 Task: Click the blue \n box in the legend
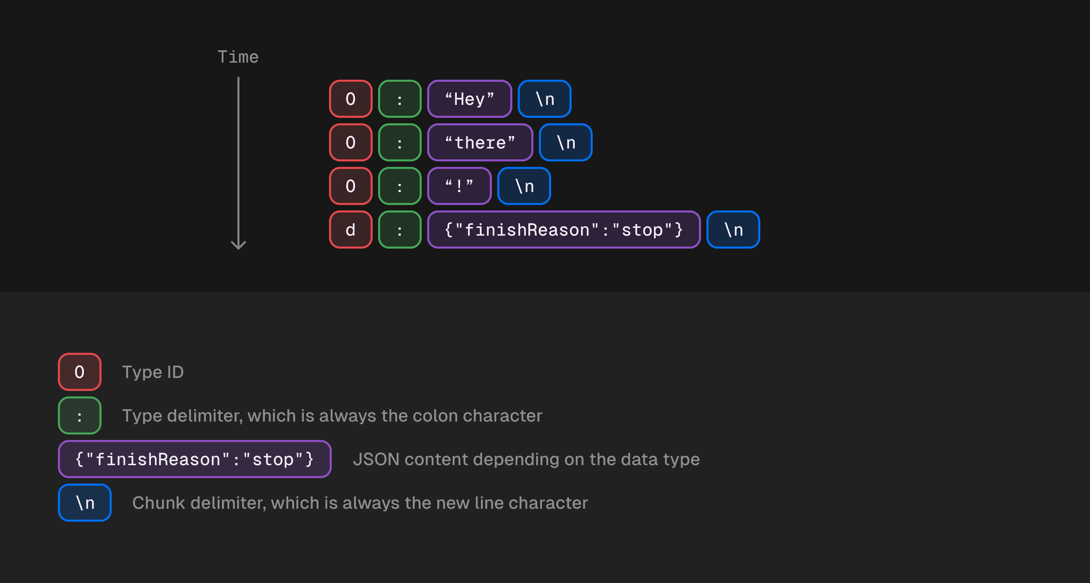point(84,503)
